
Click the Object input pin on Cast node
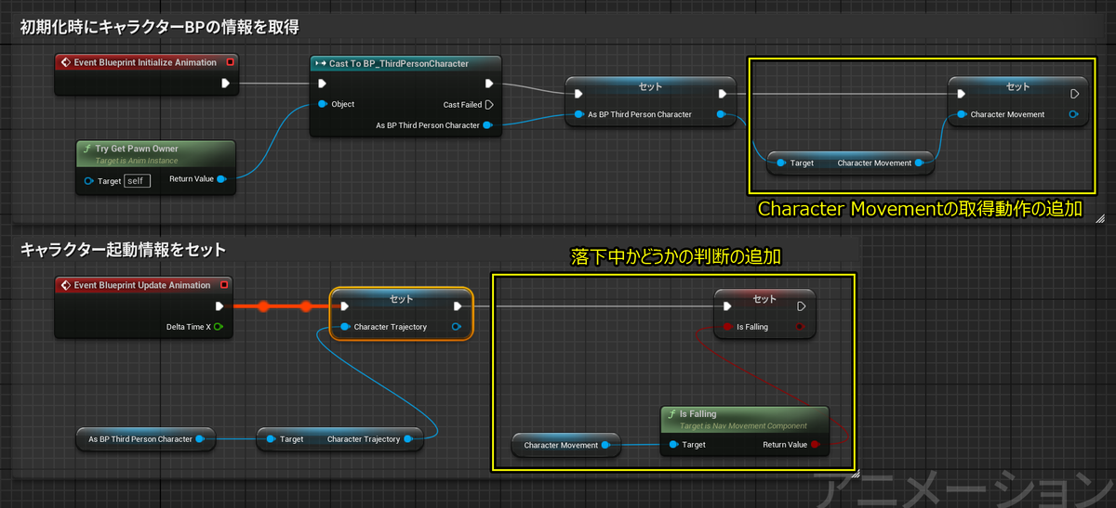(x=322, y=104)
